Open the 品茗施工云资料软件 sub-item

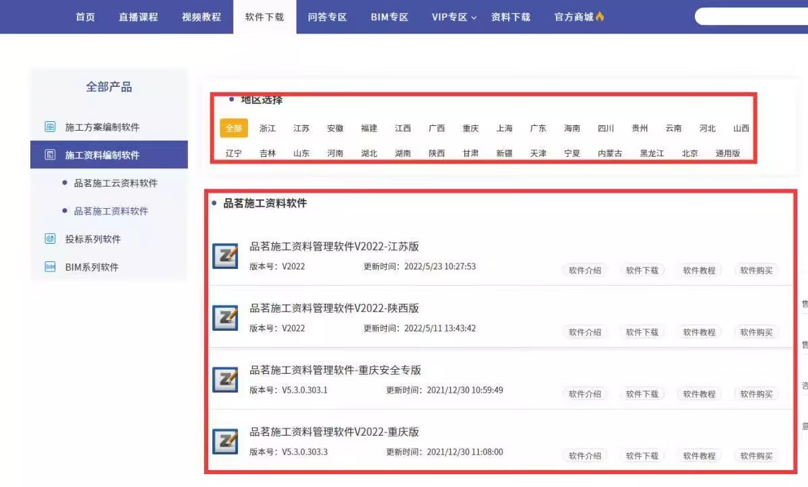coord(115,183)
